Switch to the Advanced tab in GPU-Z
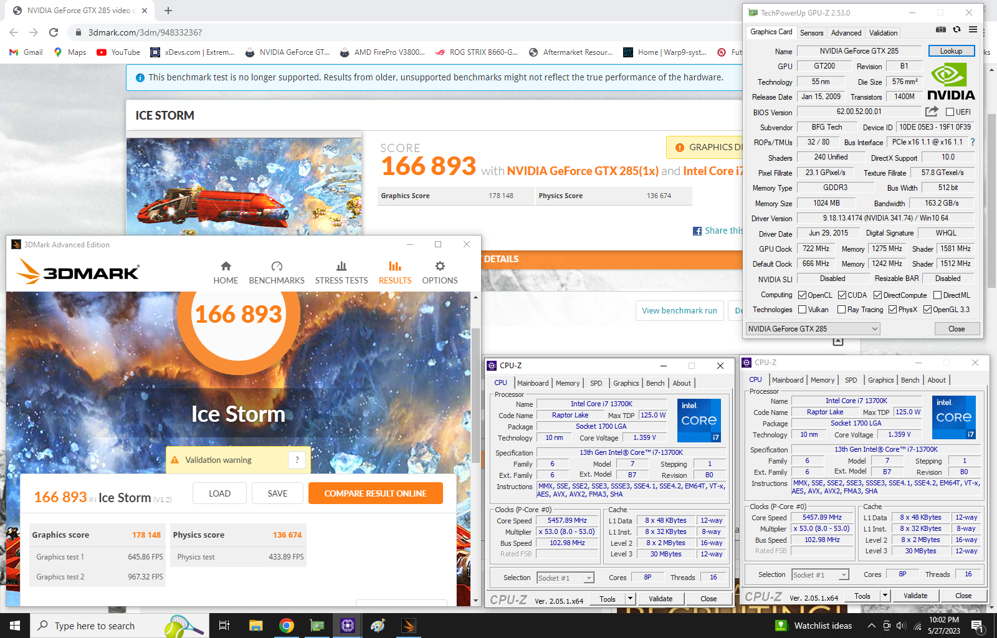Image resolution: width=997 pixels, height=638 pixels. point(846,33)
